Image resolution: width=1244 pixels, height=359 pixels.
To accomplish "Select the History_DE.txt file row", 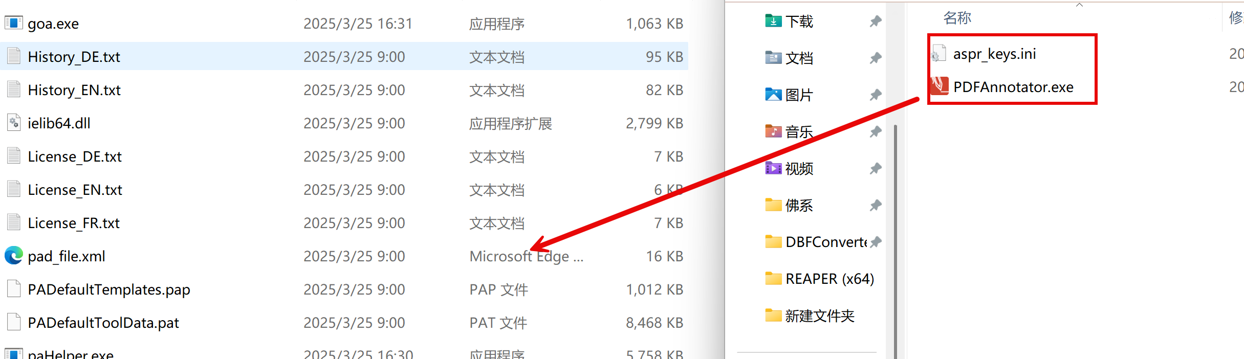I will tap(74, 56).
